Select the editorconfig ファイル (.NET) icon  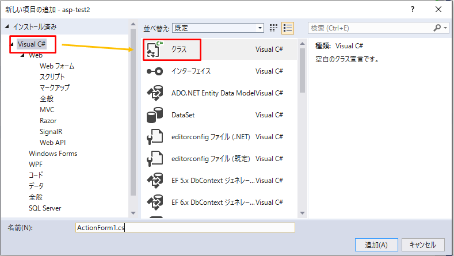tap(155, 137)
